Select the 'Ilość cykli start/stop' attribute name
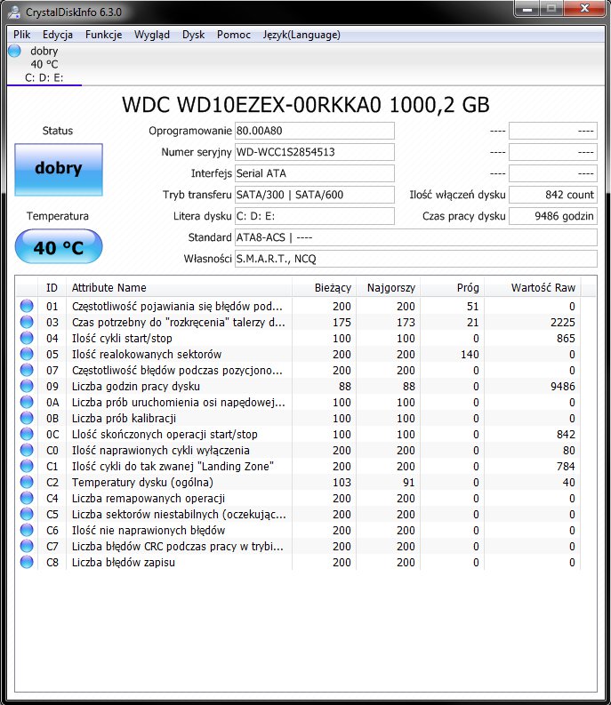The height and width of the screenshot is (705, 611). [x=122, y=338]
